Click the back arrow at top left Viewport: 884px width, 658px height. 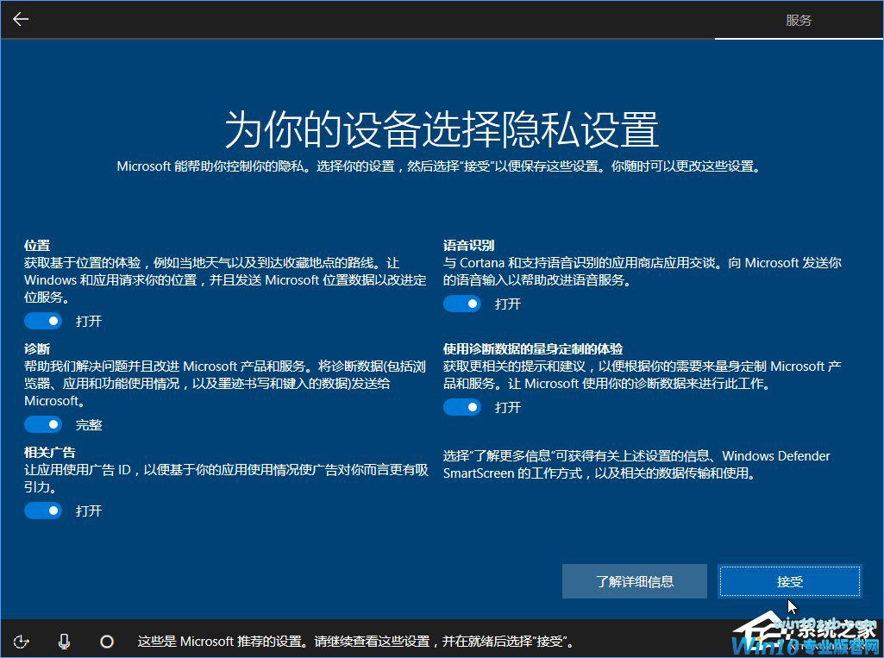[20, 19]
